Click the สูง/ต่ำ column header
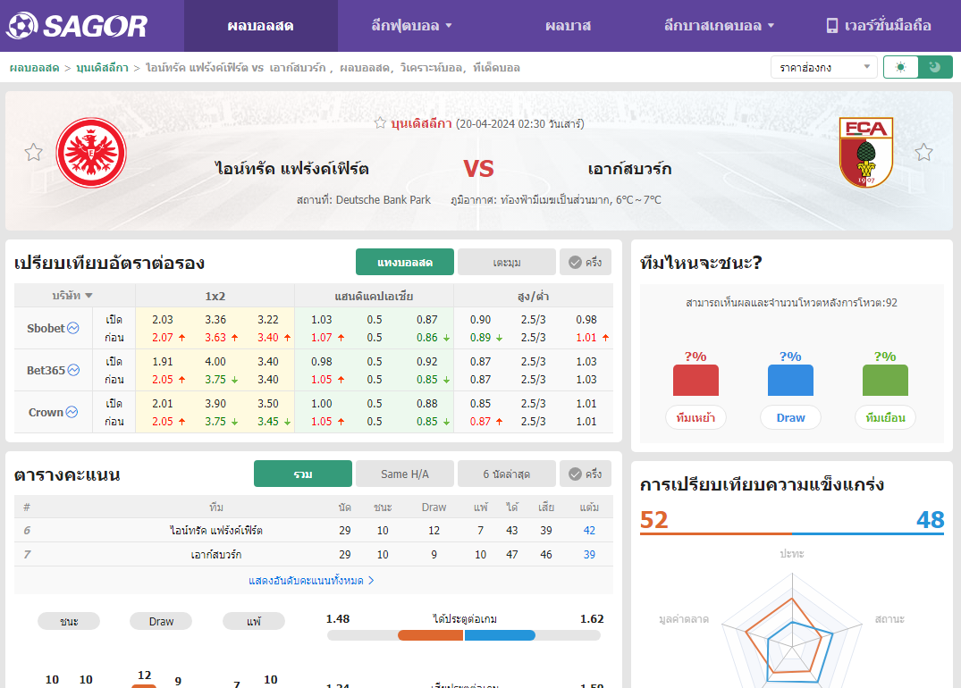 point(533,296)
